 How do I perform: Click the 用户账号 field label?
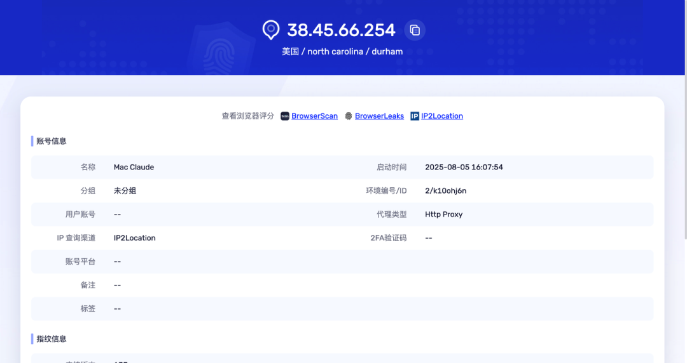[80, 214]
